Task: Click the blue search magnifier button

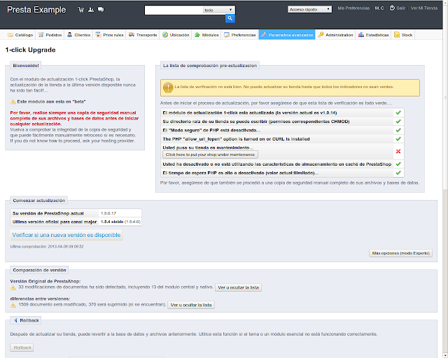Action: pos(230,19)
